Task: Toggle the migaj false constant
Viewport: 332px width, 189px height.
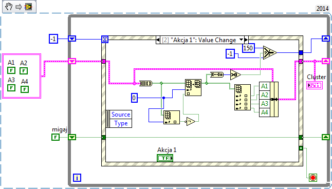Action: (56, 137)
